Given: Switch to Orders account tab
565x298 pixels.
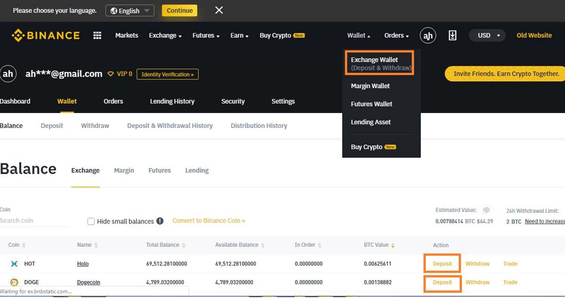Looking at the screenshot, I should [x=113, y=101].
